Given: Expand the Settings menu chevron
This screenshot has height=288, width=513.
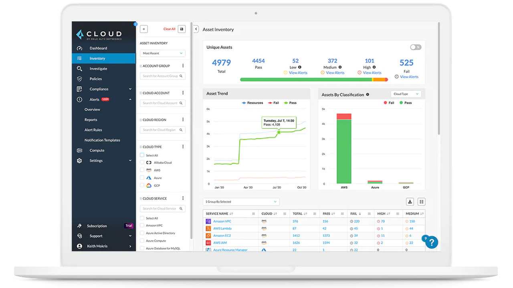Looking at the screenshot, I should (x=130, y=160).
